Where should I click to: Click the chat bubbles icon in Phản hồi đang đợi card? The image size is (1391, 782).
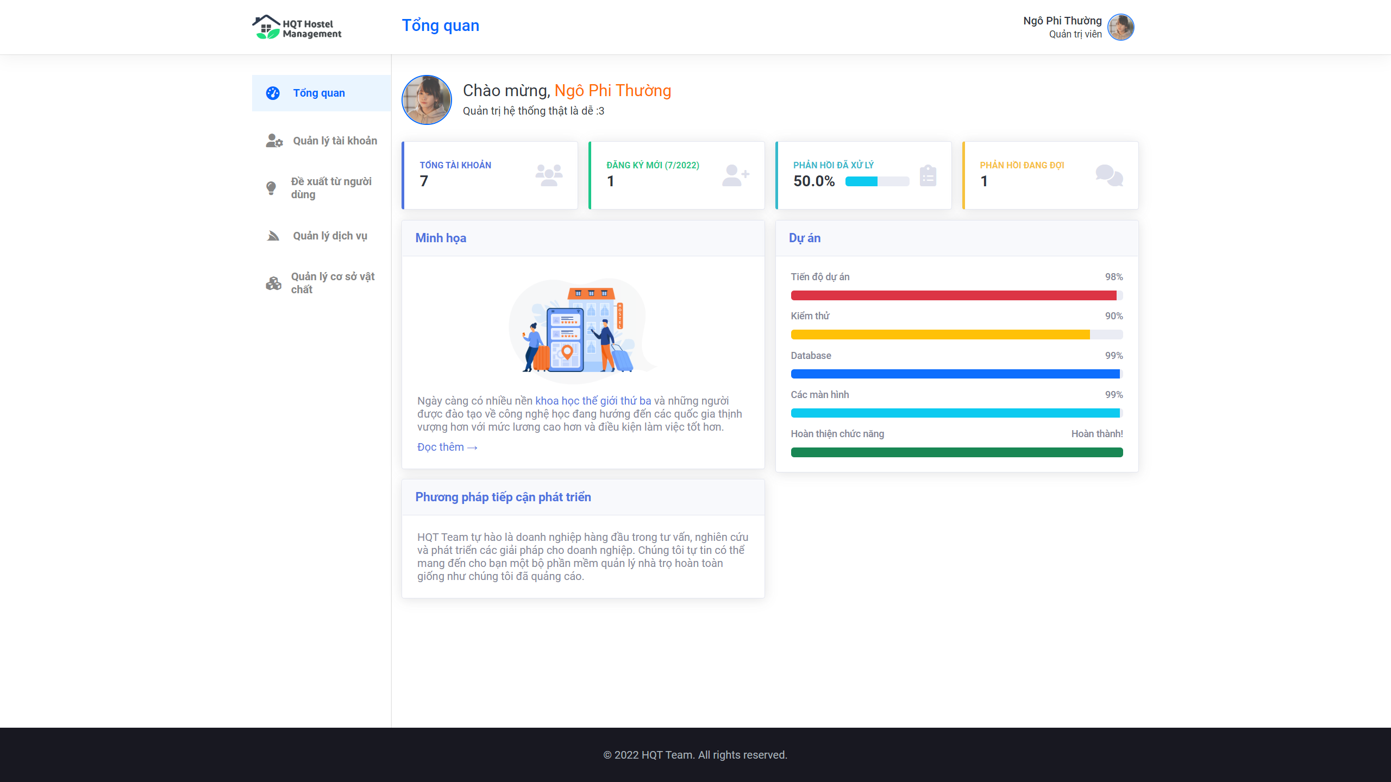(x=1109, y=175)
